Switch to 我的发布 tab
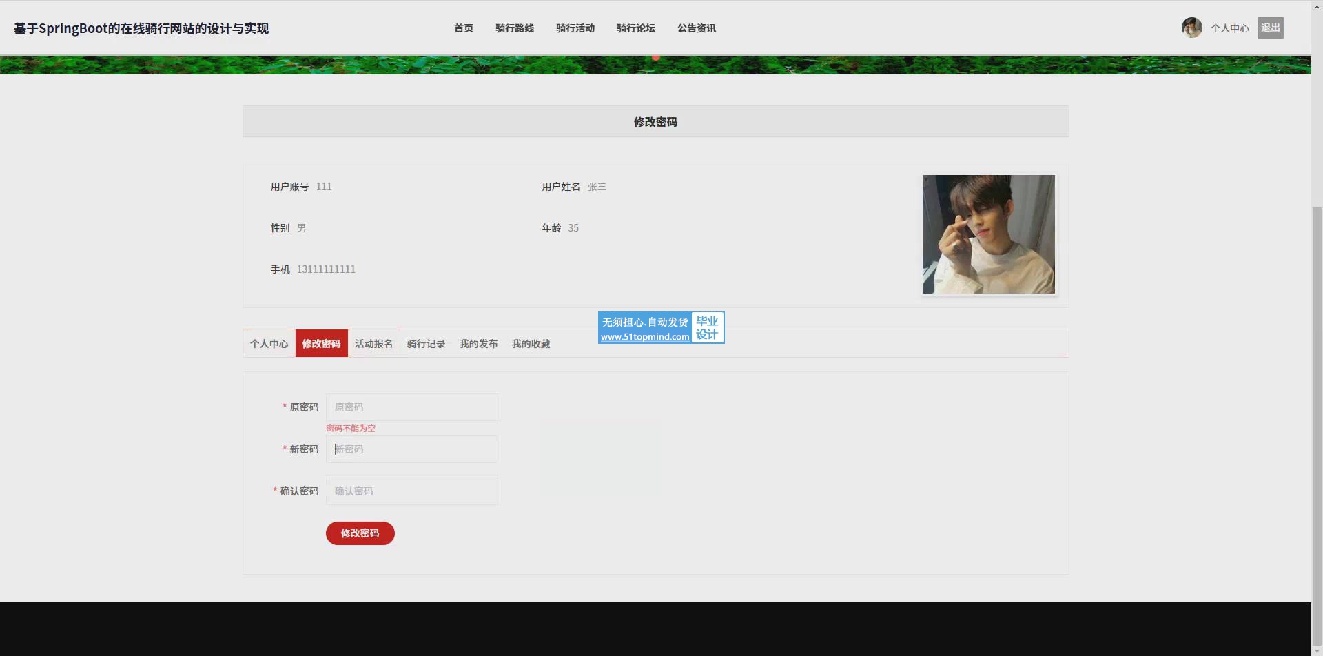Screen dimensions: 1323x656 click(x=479, y=343)
